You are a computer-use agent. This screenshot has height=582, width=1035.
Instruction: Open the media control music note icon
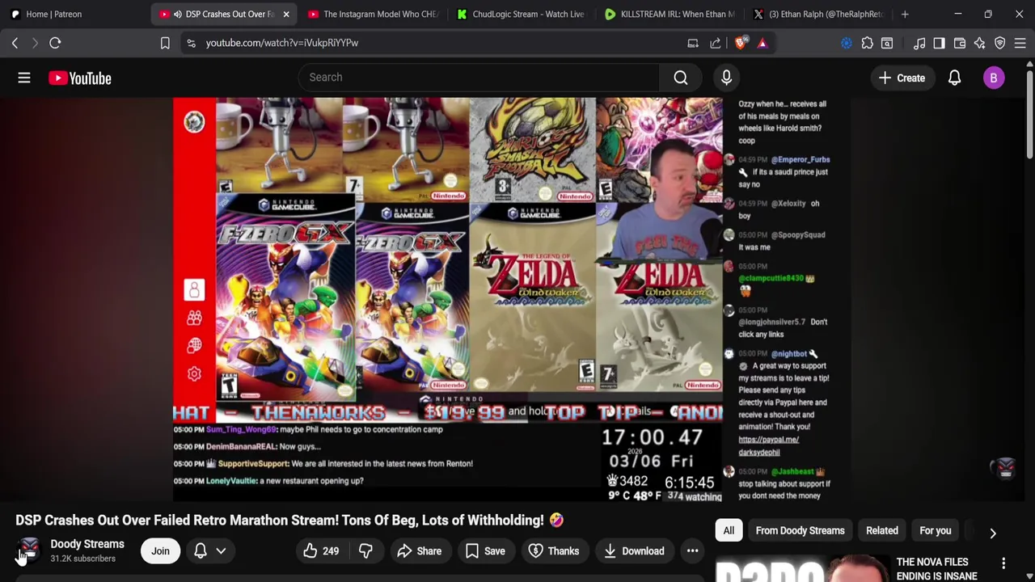click(919, 43)
